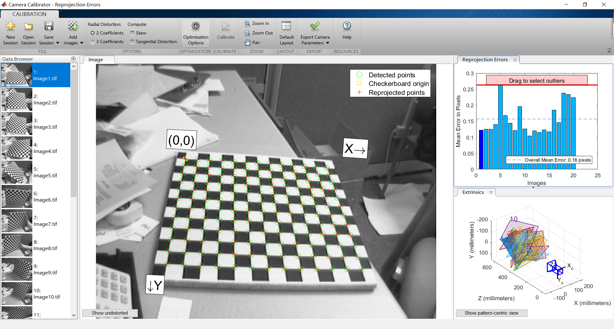Open Help question mark icon
Viewport: 614px width, 329px height.
pyautogui.click(x=347, y=26)
